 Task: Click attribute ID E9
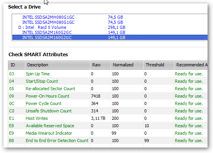pos(11,133)
